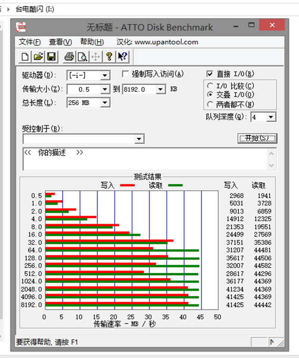Click the description box scroll down arrow
Screen dimensions: 299x358
tap(272, 165)
